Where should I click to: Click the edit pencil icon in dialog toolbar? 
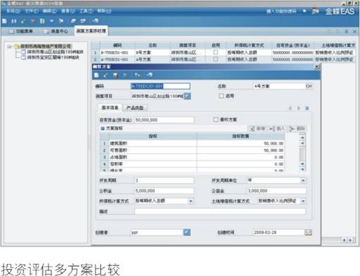coord(105,76)
